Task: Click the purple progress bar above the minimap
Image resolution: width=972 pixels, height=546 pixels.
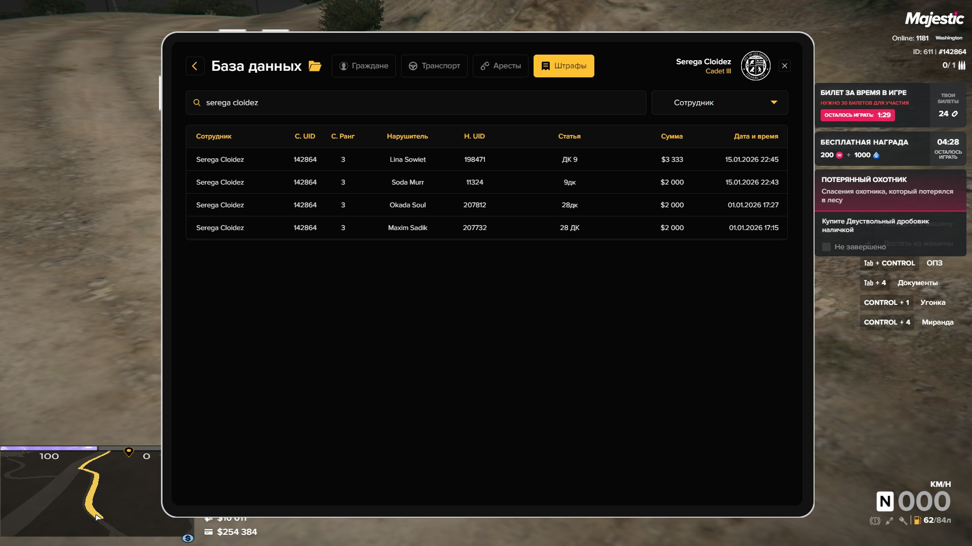Action: point(49,448)
